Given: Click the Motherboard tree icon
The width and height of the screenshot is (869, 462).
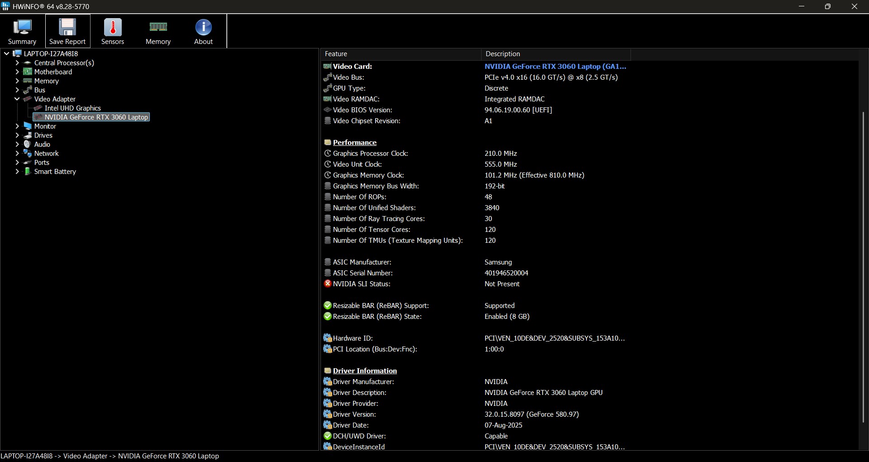Looking at the screenshot, I should (x=28, y=72).
